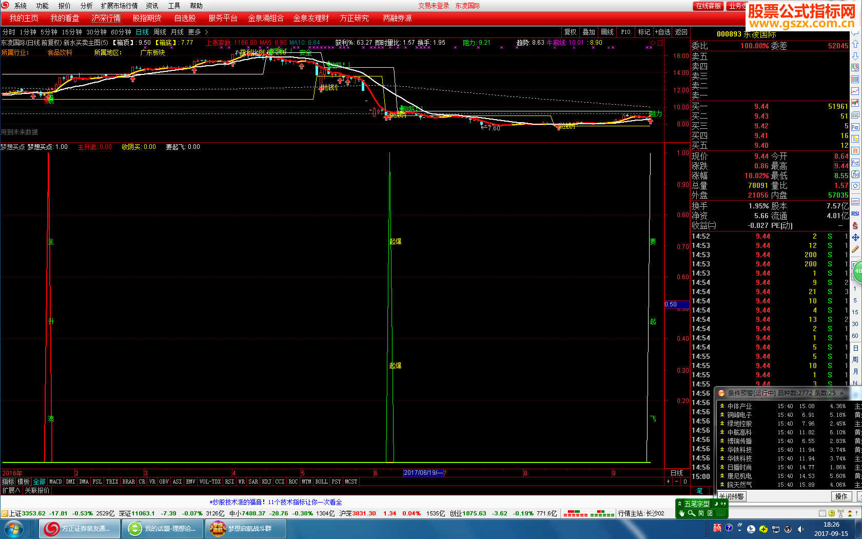Click the 关闭预警 button

tap(731, 496)
